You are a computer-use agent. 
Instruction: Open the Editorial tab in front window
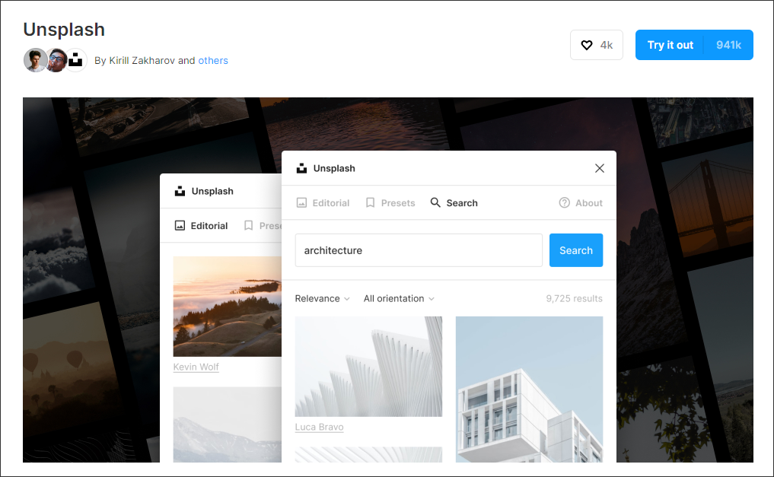(323, 202)
